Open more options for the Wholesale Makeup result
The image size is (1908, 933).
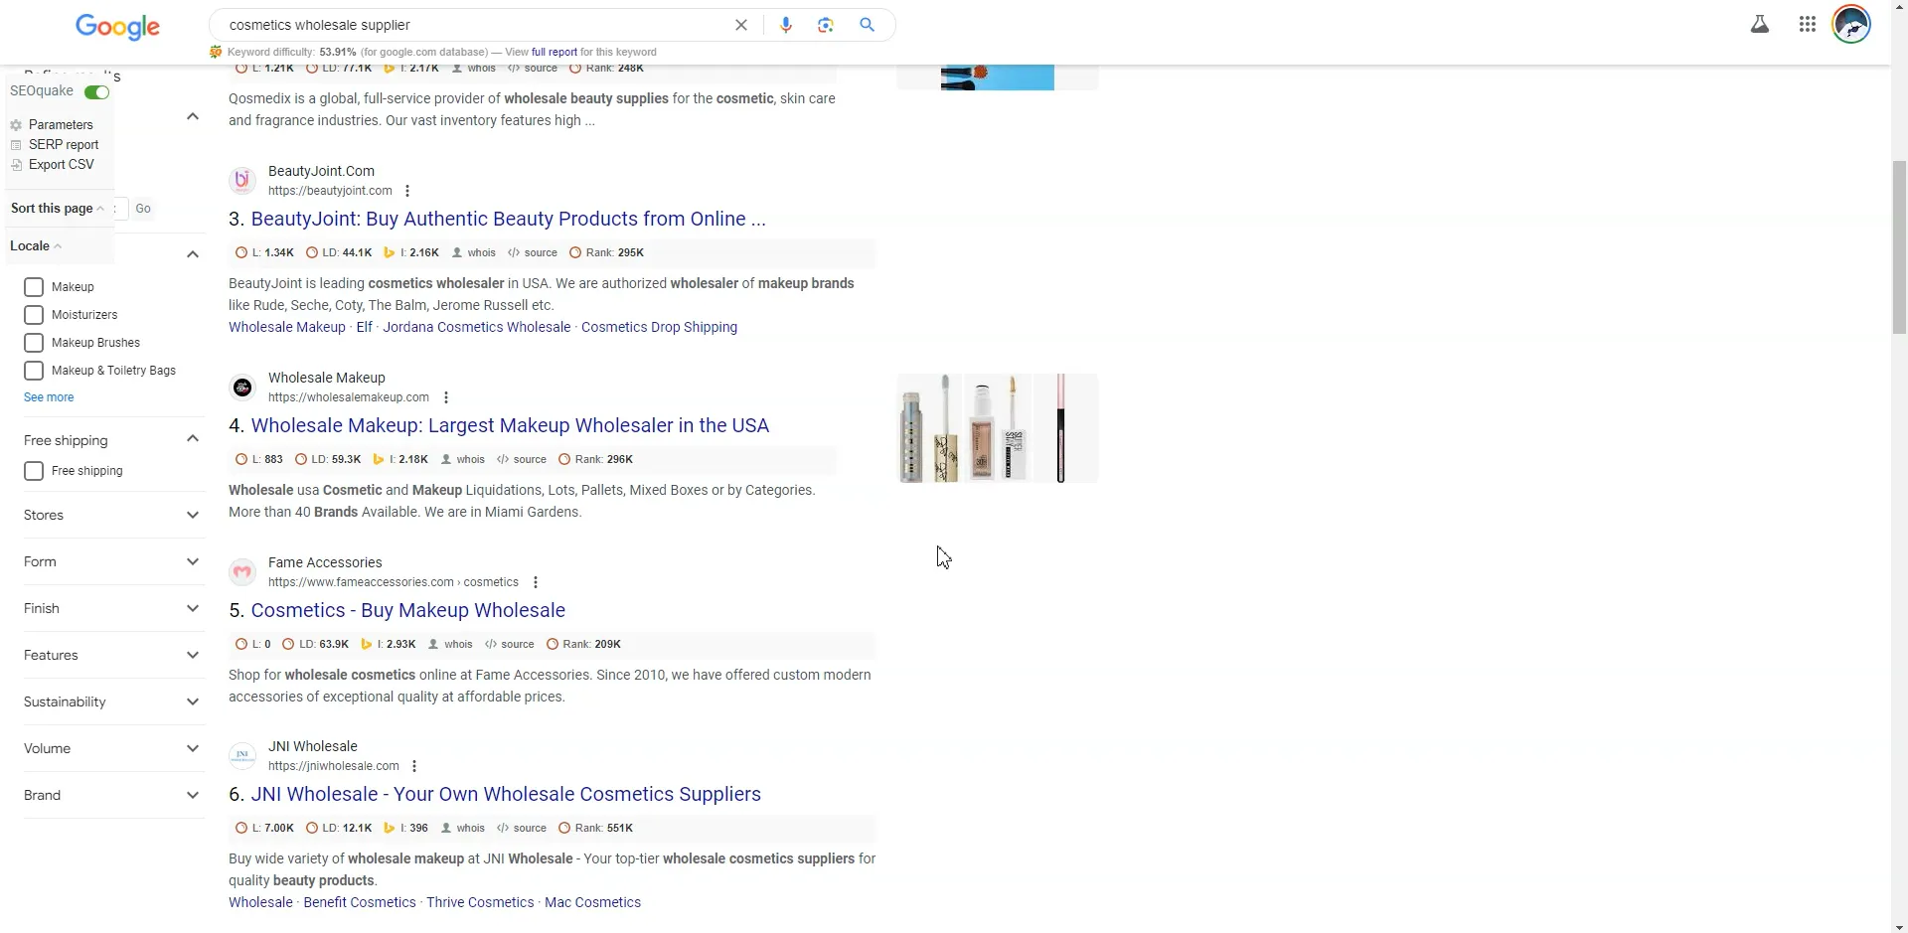pyautogui.click(x=446, y=397)
